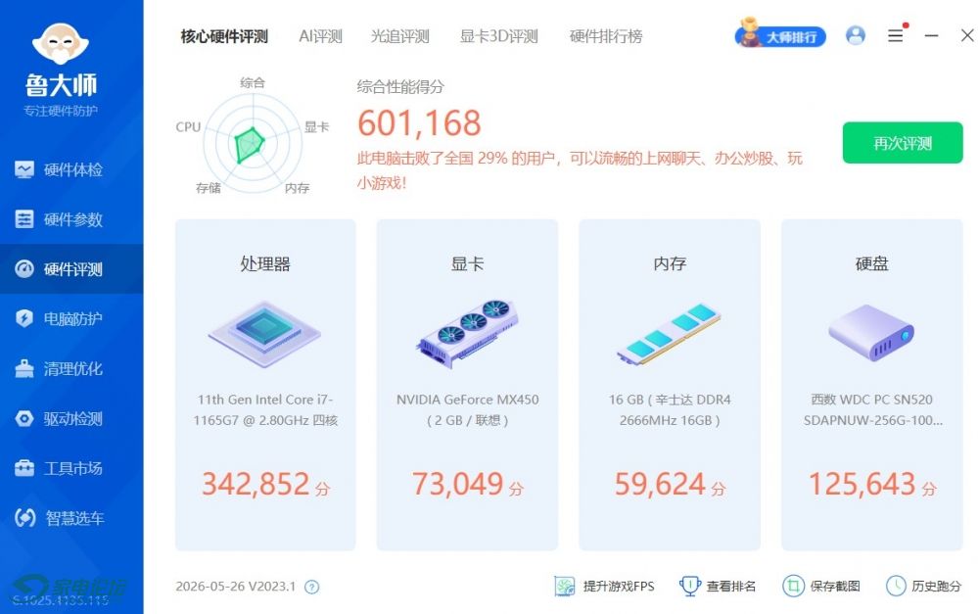Viewport: 978px width, 614px height.
Task: Click the 大师排行 badge button
Action: coord(780,35)
